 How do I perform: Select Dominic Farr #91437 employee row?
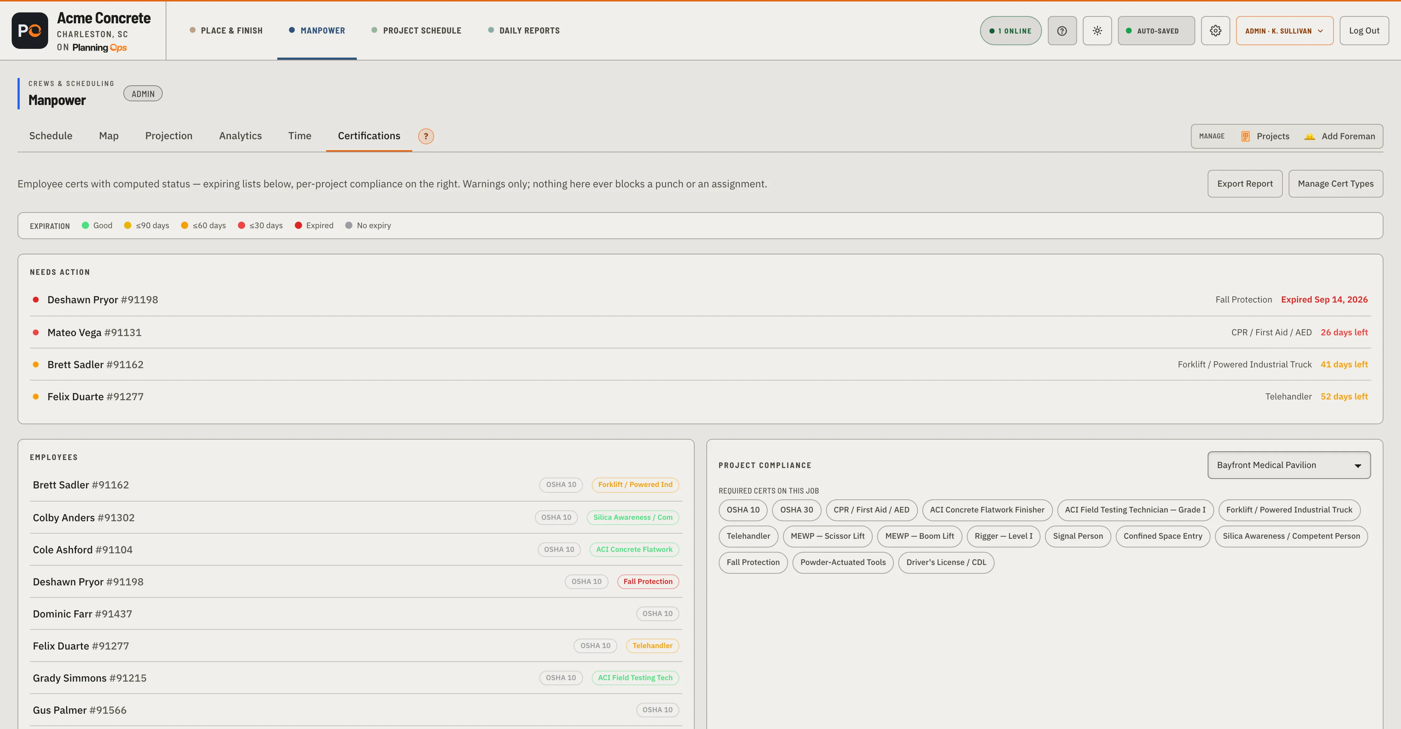tap(356, 614)
